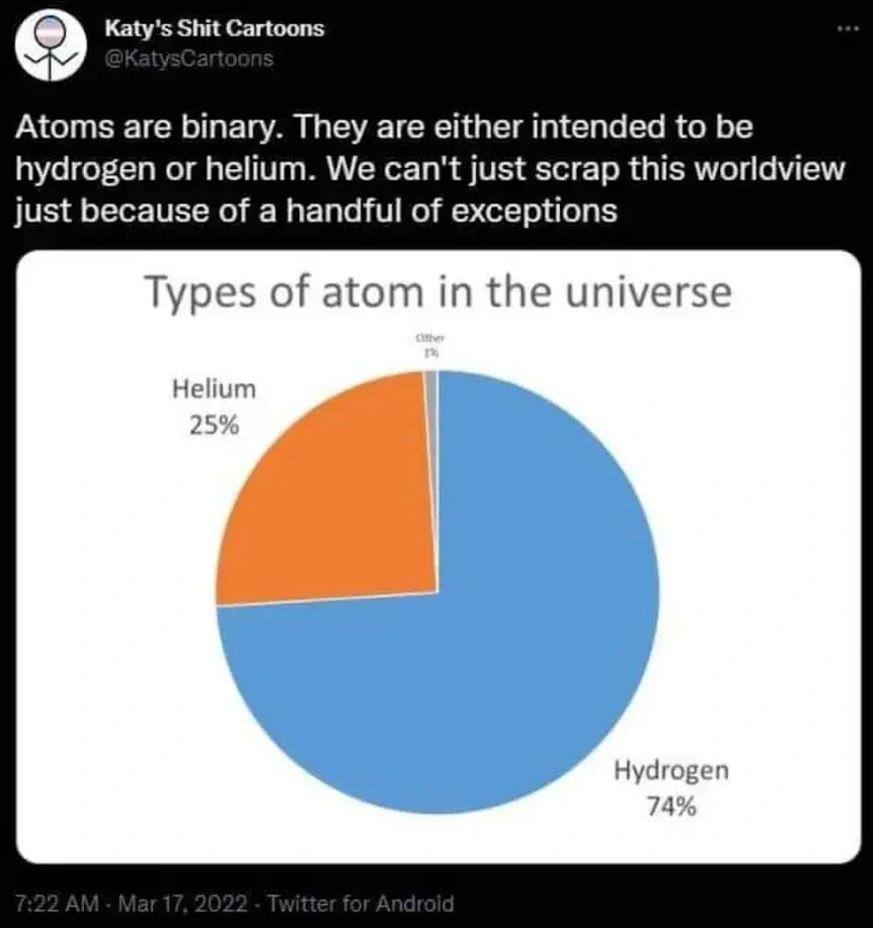
Task: Click the 'Helium 25%' chart label
Action: click(213, 407)
